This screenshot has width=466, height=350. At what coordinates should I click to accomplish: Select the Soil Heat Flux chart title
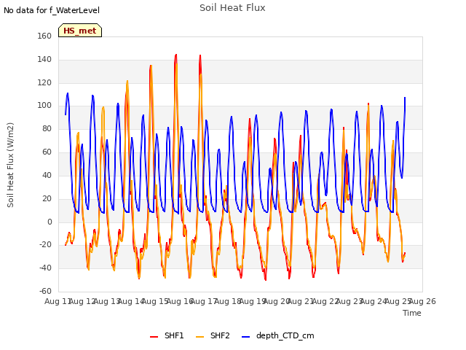pos(232,8)
